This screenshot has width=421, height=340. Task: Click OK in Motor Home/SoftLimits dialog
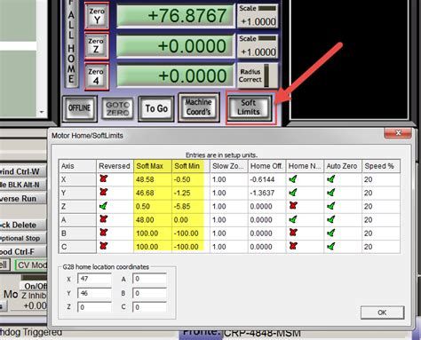(382, 312)
